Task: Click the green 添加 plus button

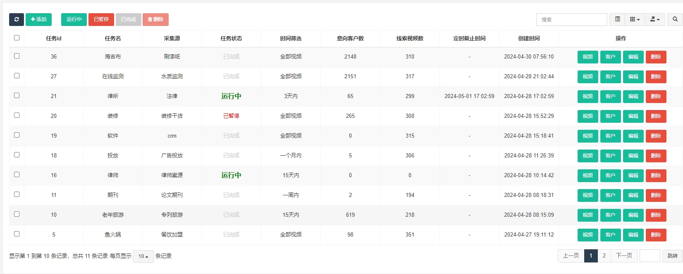Action: [38, 19]
